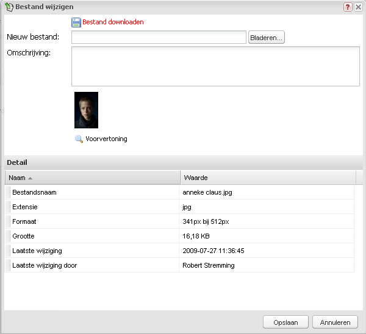Click the Bestand wijzigen title icon
366x334 pixels.
[9, 7]
